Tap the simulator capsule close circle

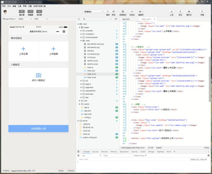64,31
